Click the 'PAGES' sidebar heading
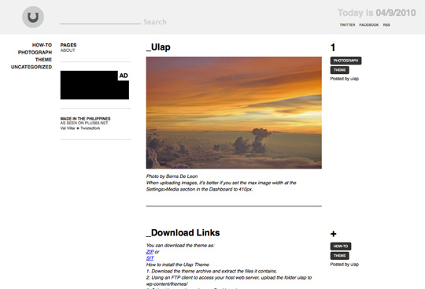425x289 pixels. [x=68, y=45]
